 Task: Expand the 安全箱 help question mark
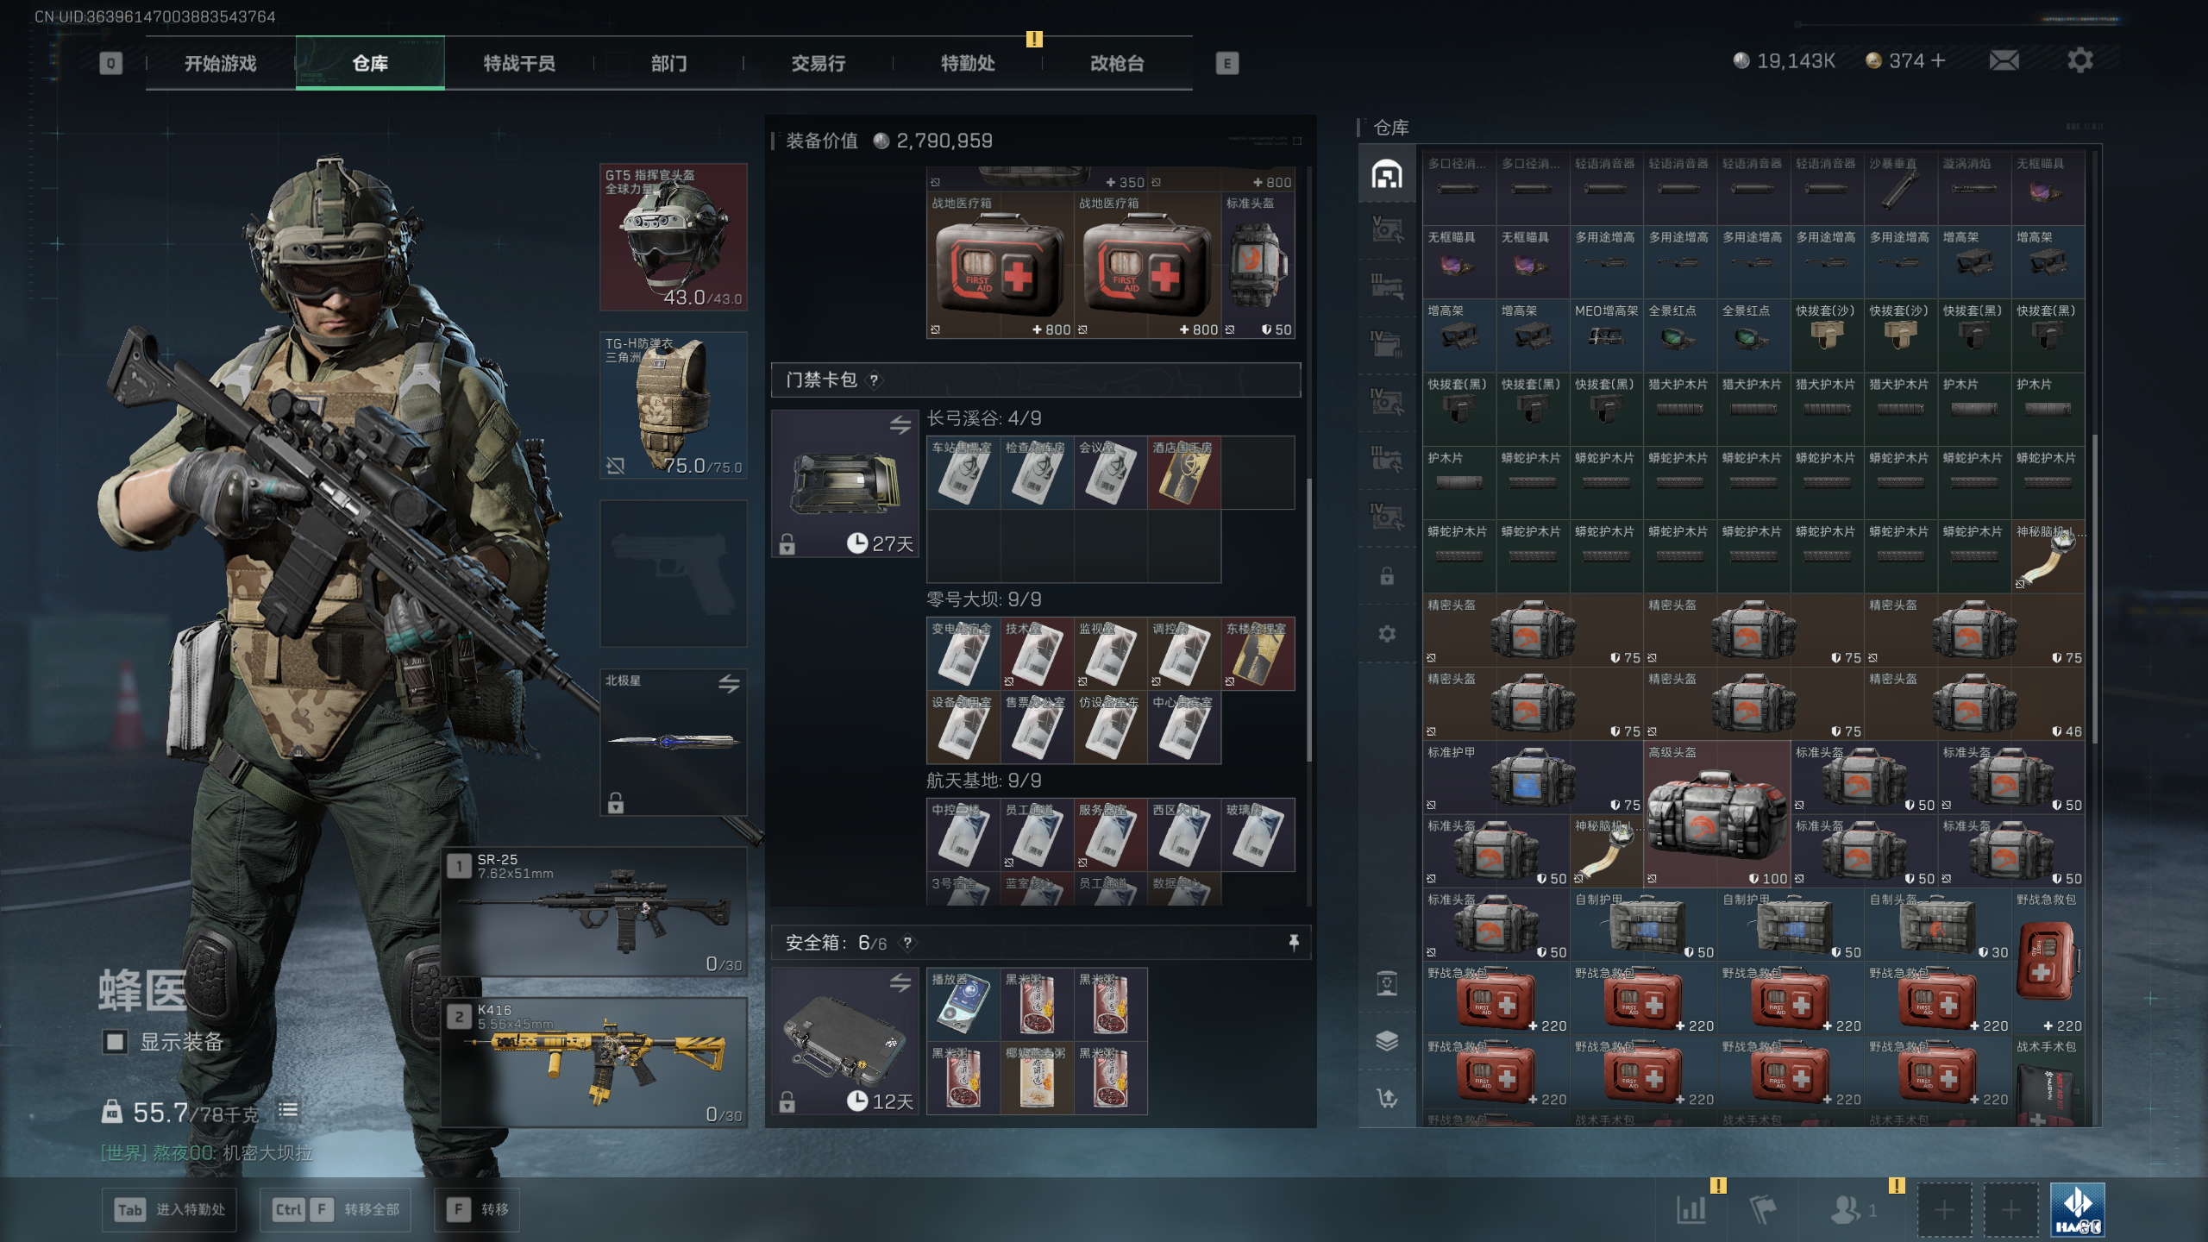(x=906, y=944)
